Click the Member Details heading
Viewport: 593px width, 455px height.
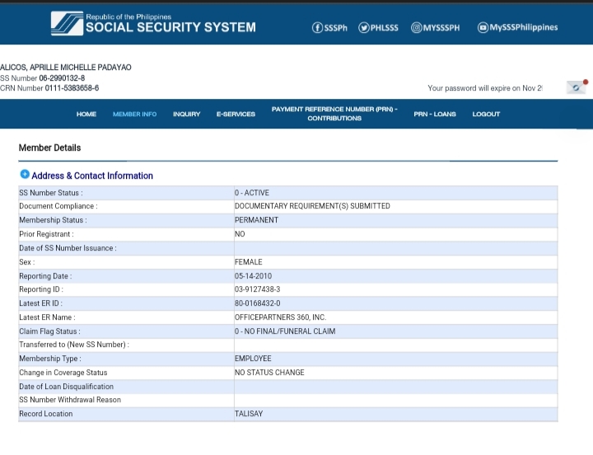49,148
